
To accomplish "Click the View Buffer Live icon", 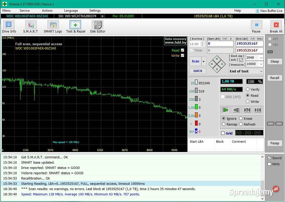I will coord(257,11).
